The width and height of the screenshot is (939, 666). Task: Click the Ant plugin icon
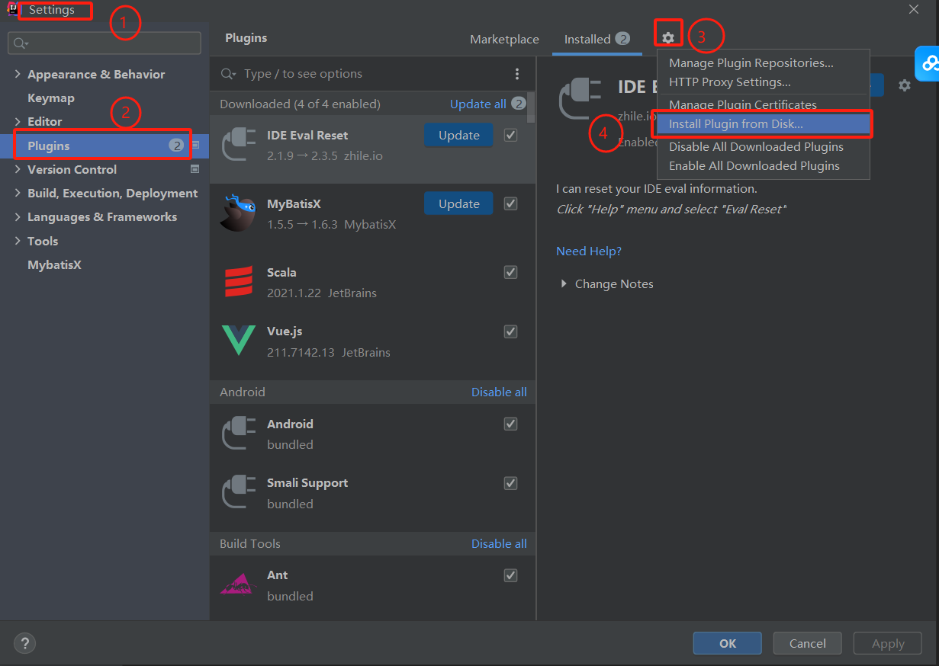click(238, 584)
